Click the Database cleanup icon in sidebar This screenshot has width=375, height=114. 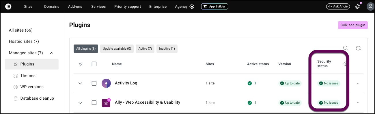pyautogui.click(x=16, y=98)
